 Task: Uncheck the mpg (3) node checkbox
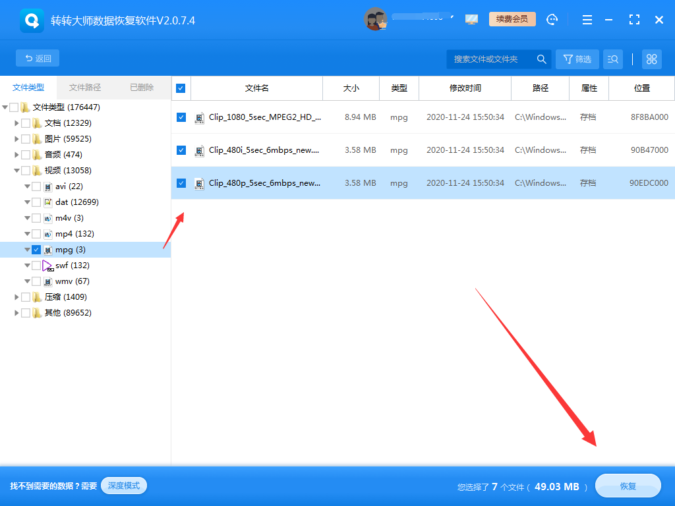(36, 249)
